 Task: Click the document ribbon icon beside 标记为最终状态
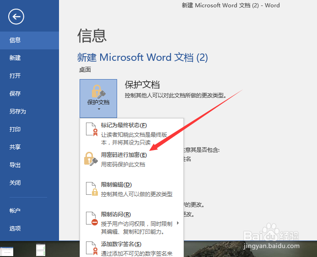coord(92,129)
